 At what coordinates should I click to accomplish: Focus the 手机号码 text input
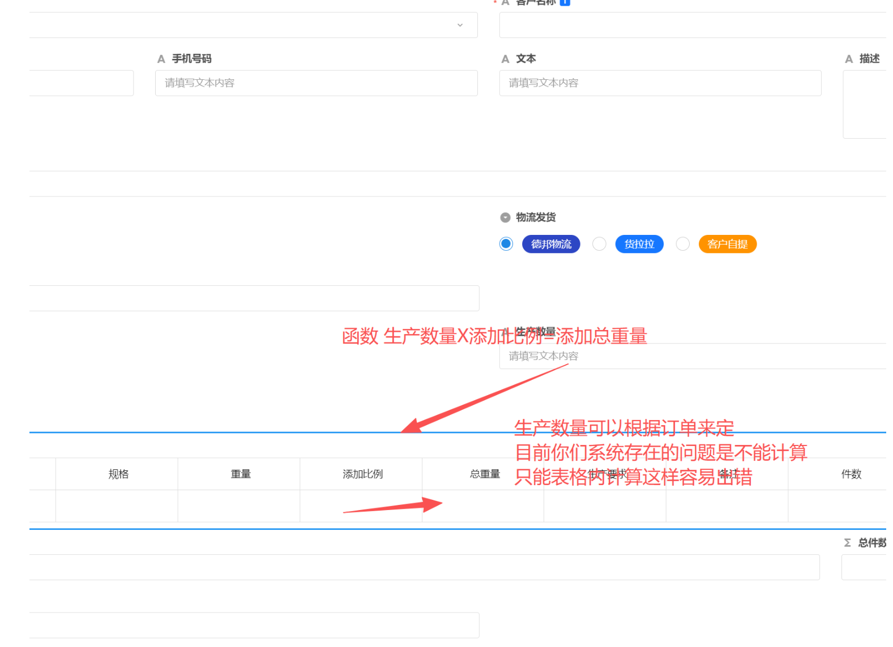click(316, 83)
